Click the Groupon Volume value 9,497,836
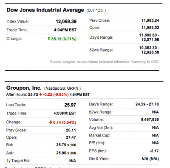 point(150,120)
